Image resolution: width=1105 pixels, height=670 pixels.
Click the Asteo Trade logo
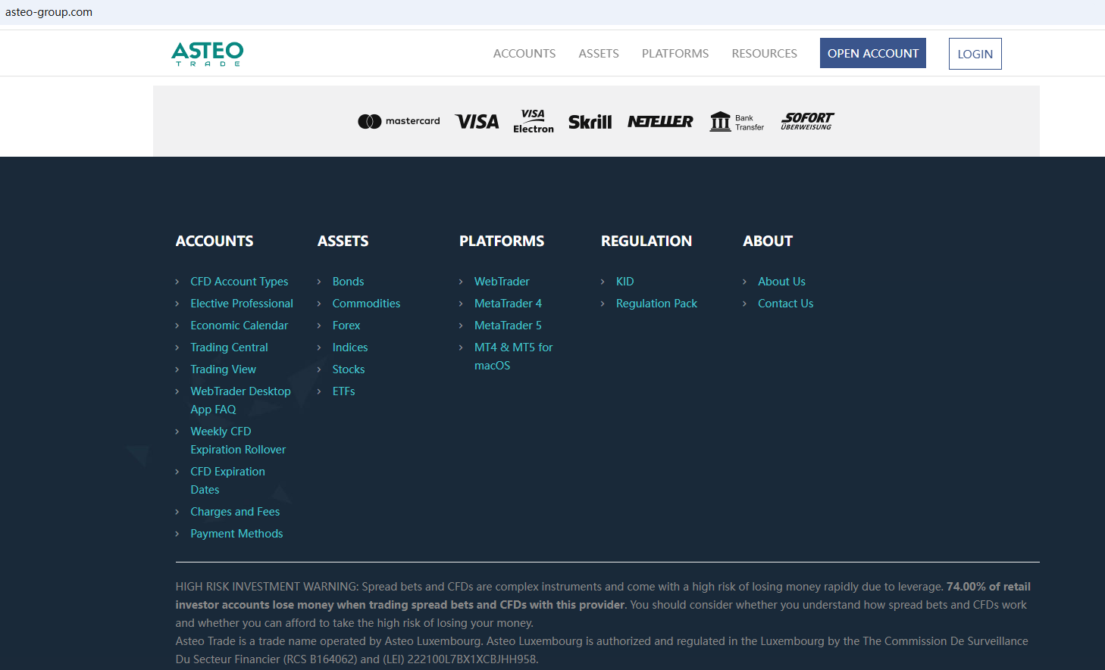tap(207, 54)
